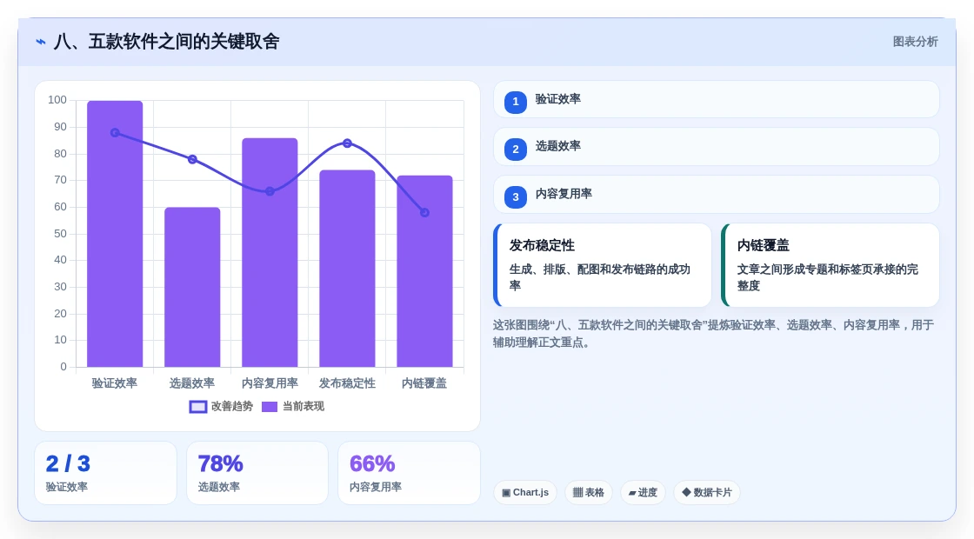Click the trend line point above 发布稳定性
The image size is (974, 539).
click(x=347, y=143)
